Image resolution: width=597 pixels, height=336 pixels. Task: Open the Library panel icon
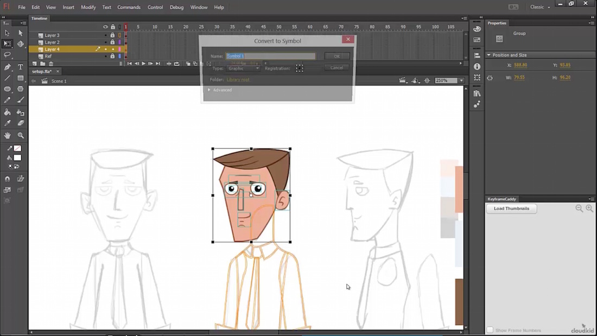pyautogui.click(x=477, y=93)
